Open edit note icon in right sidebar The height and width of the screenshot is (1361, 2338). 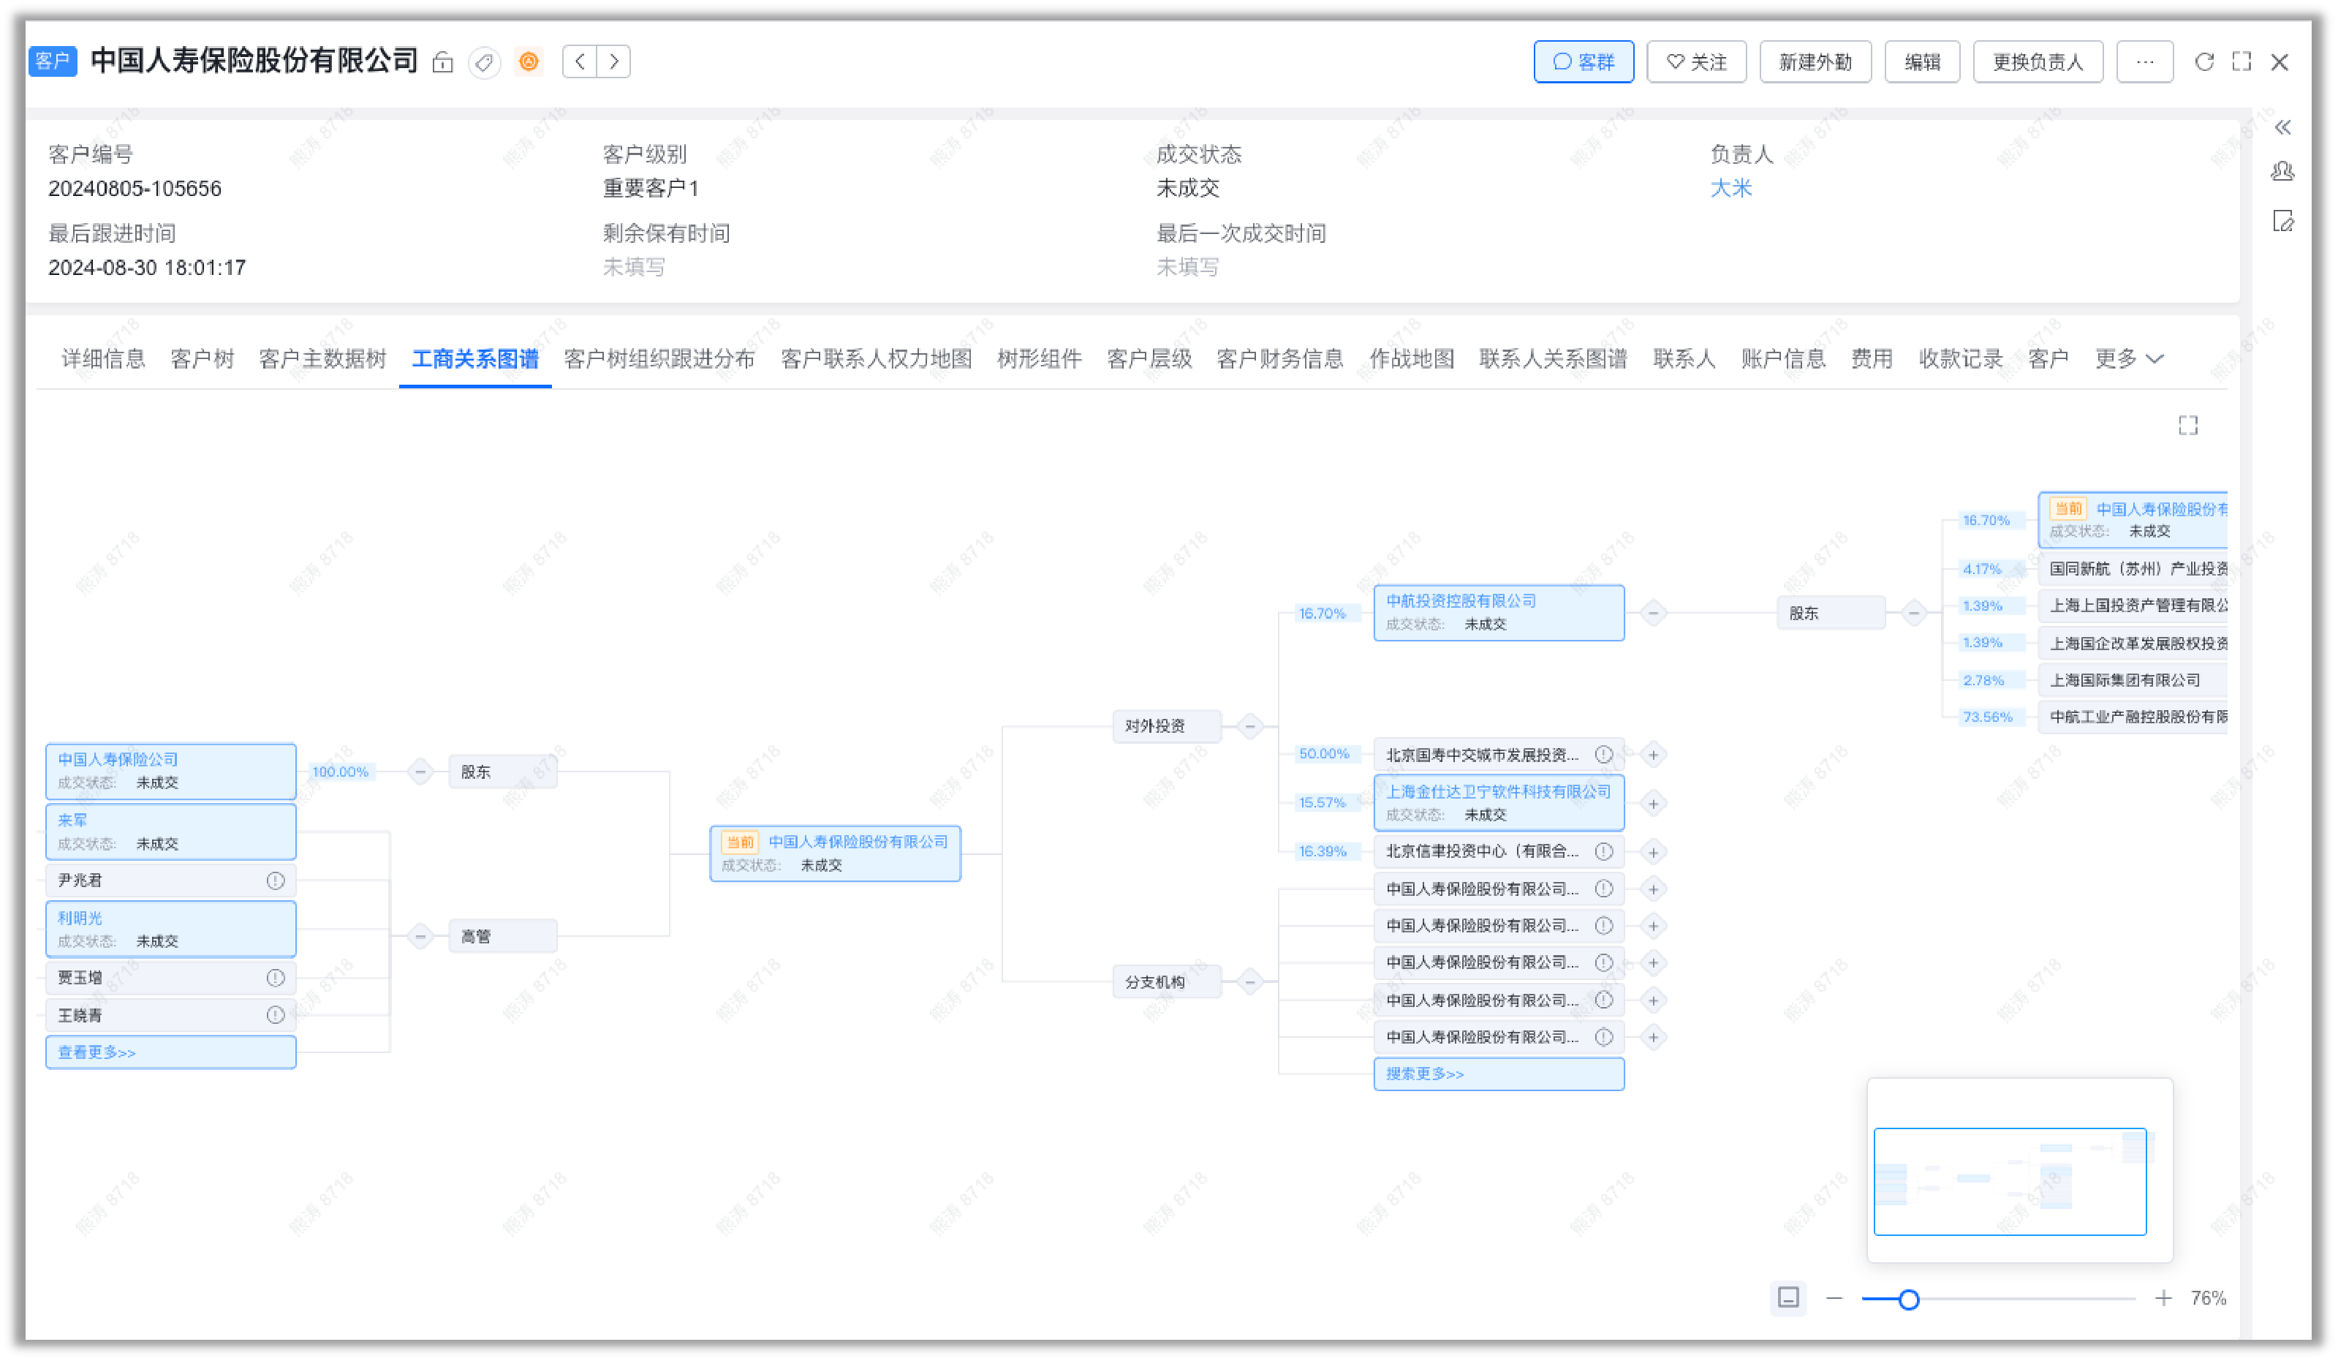pyautogui.click(x=2283, y=221)
